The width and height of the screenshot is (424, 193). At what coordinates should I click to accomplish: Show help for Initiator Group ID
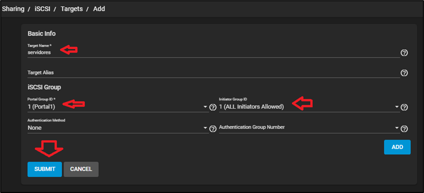point(404,107)
